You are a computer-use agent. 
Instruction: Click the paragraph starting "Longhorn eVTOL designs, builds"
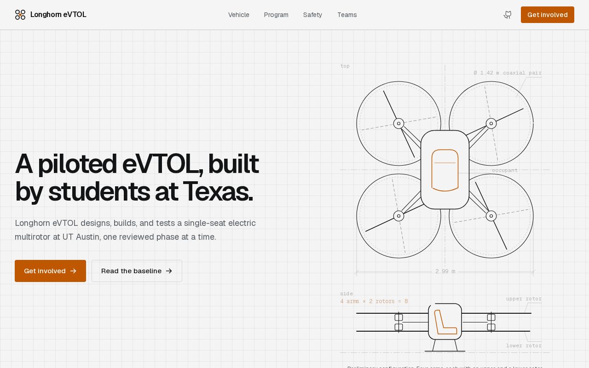click(135, 230)
